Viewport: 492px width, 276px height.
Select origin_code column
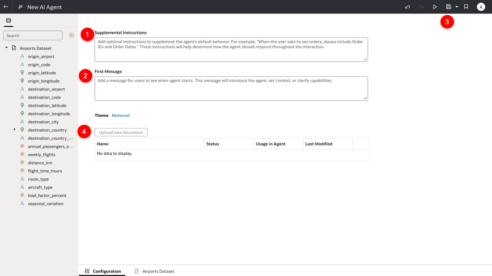click(39, 65)
